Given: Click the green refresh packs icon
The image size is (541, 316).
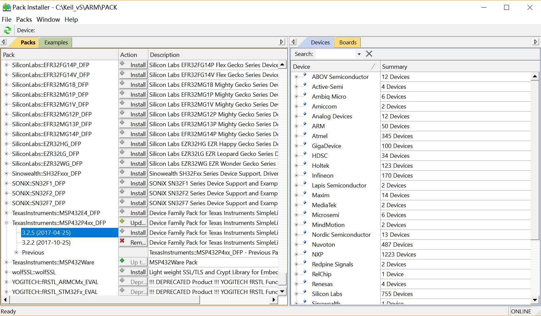Looking at the screenshot, I should [7, 30].
